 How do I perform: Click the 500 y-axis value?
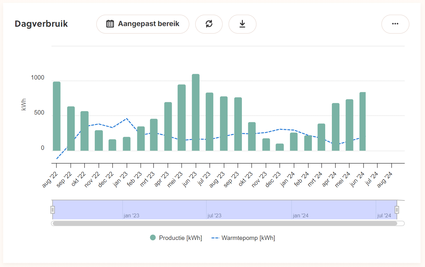point(39,113)
